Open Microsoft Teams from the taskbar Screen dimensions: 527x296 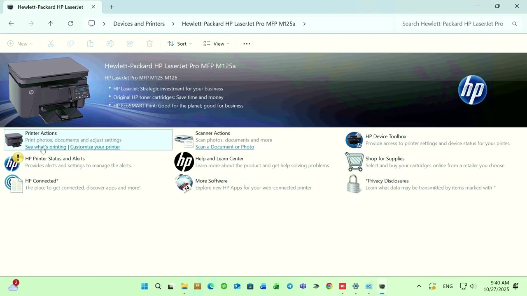tap(303, 287)
